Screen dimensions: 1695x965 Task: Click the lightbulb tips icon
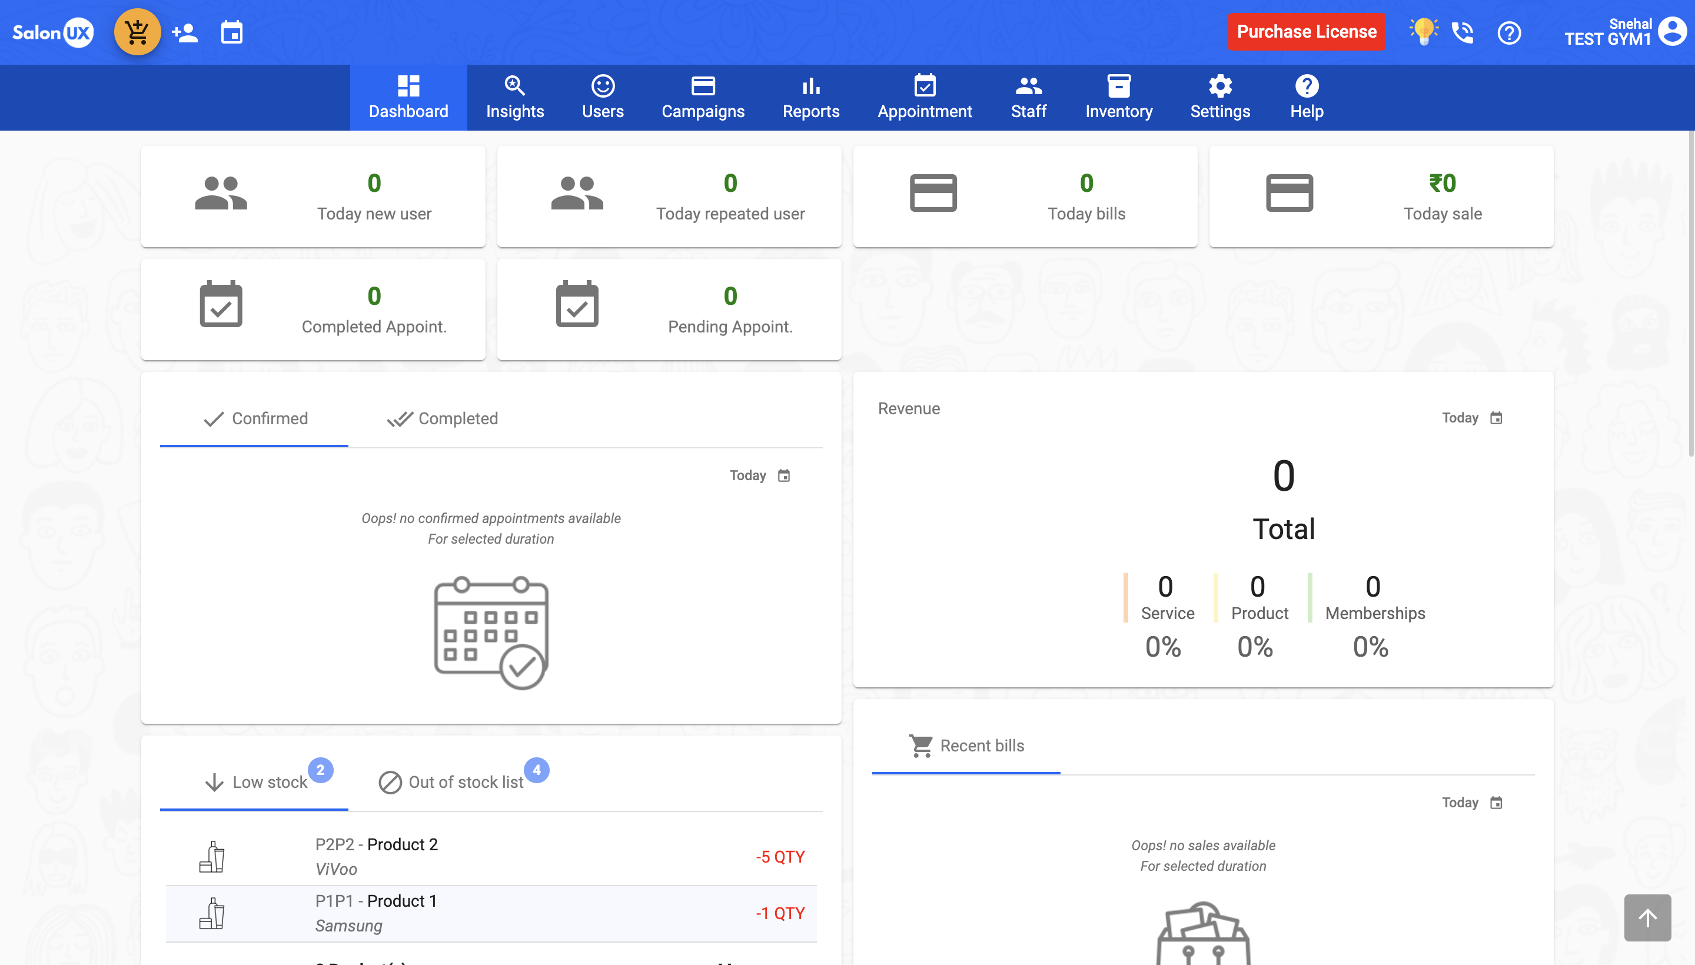click(1423, 32)
